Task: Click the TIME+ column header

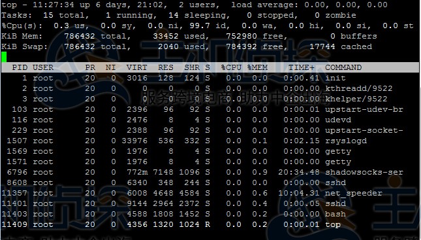Action: (x=302, y=67)
